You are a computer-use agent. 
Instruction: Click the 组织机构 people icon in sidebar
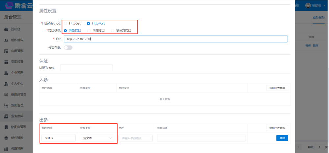pyautogui.click(x=6, y=40)
